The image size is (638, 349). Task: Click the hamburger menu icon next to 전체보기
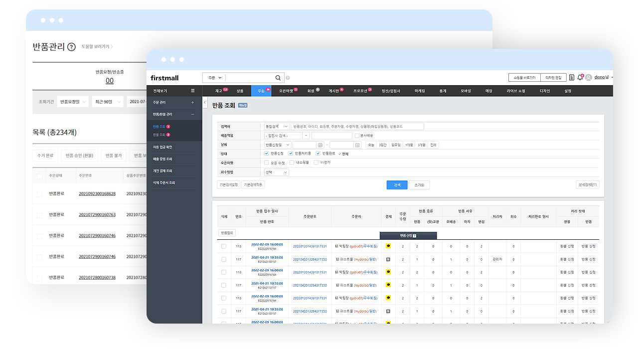pos(193,91)
